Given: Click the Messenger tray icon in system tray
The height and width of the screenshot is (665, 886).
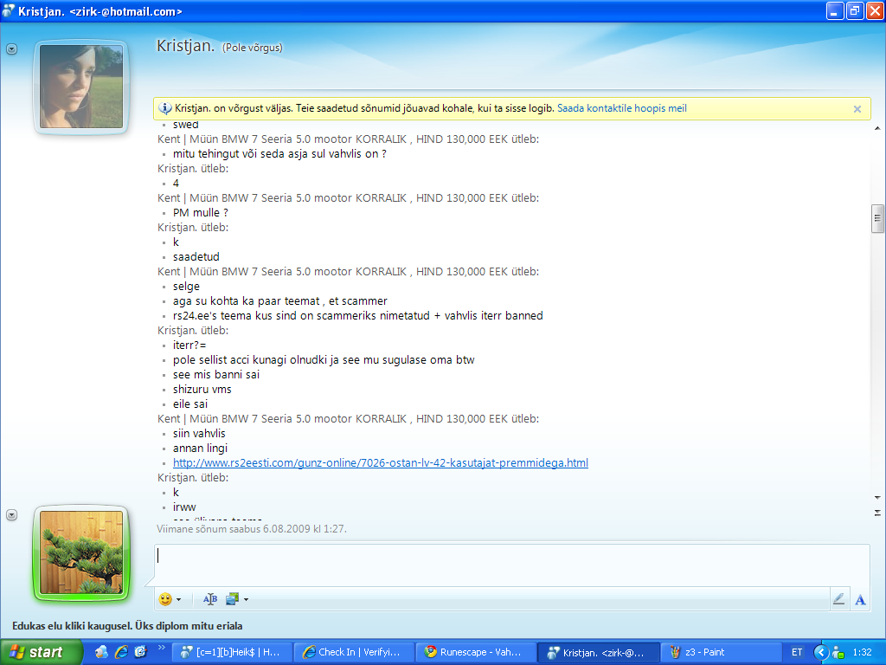Looking at the screenshot, I should point(837,652).
